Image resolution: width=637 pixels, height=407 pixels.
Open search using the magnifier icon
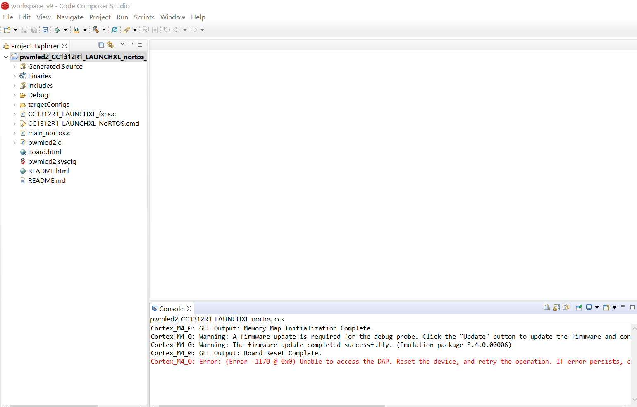point(114,29)
